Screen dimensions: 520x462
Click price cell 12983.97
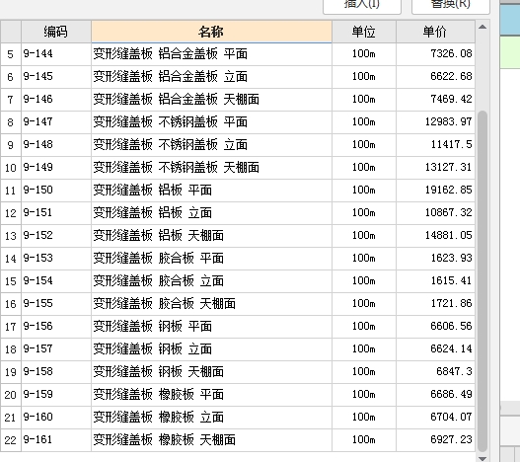[x=435, y=122]
